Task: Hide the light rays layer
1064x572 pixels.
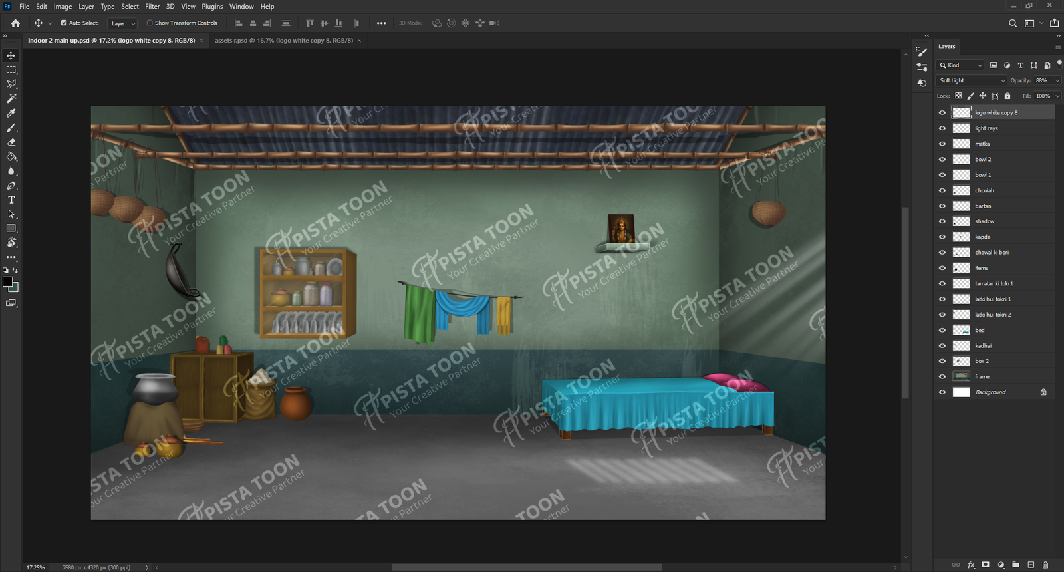Action: 942,128
